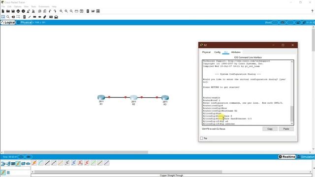The width and height of the screenshot is (315, 177).
Task: Pick the Place Note tool
Action: [25, 17]
